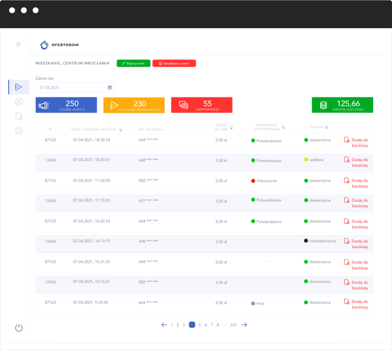Go to next page with right arrow
The height and width of the screenshot is (350, 392).
[244, 325]
